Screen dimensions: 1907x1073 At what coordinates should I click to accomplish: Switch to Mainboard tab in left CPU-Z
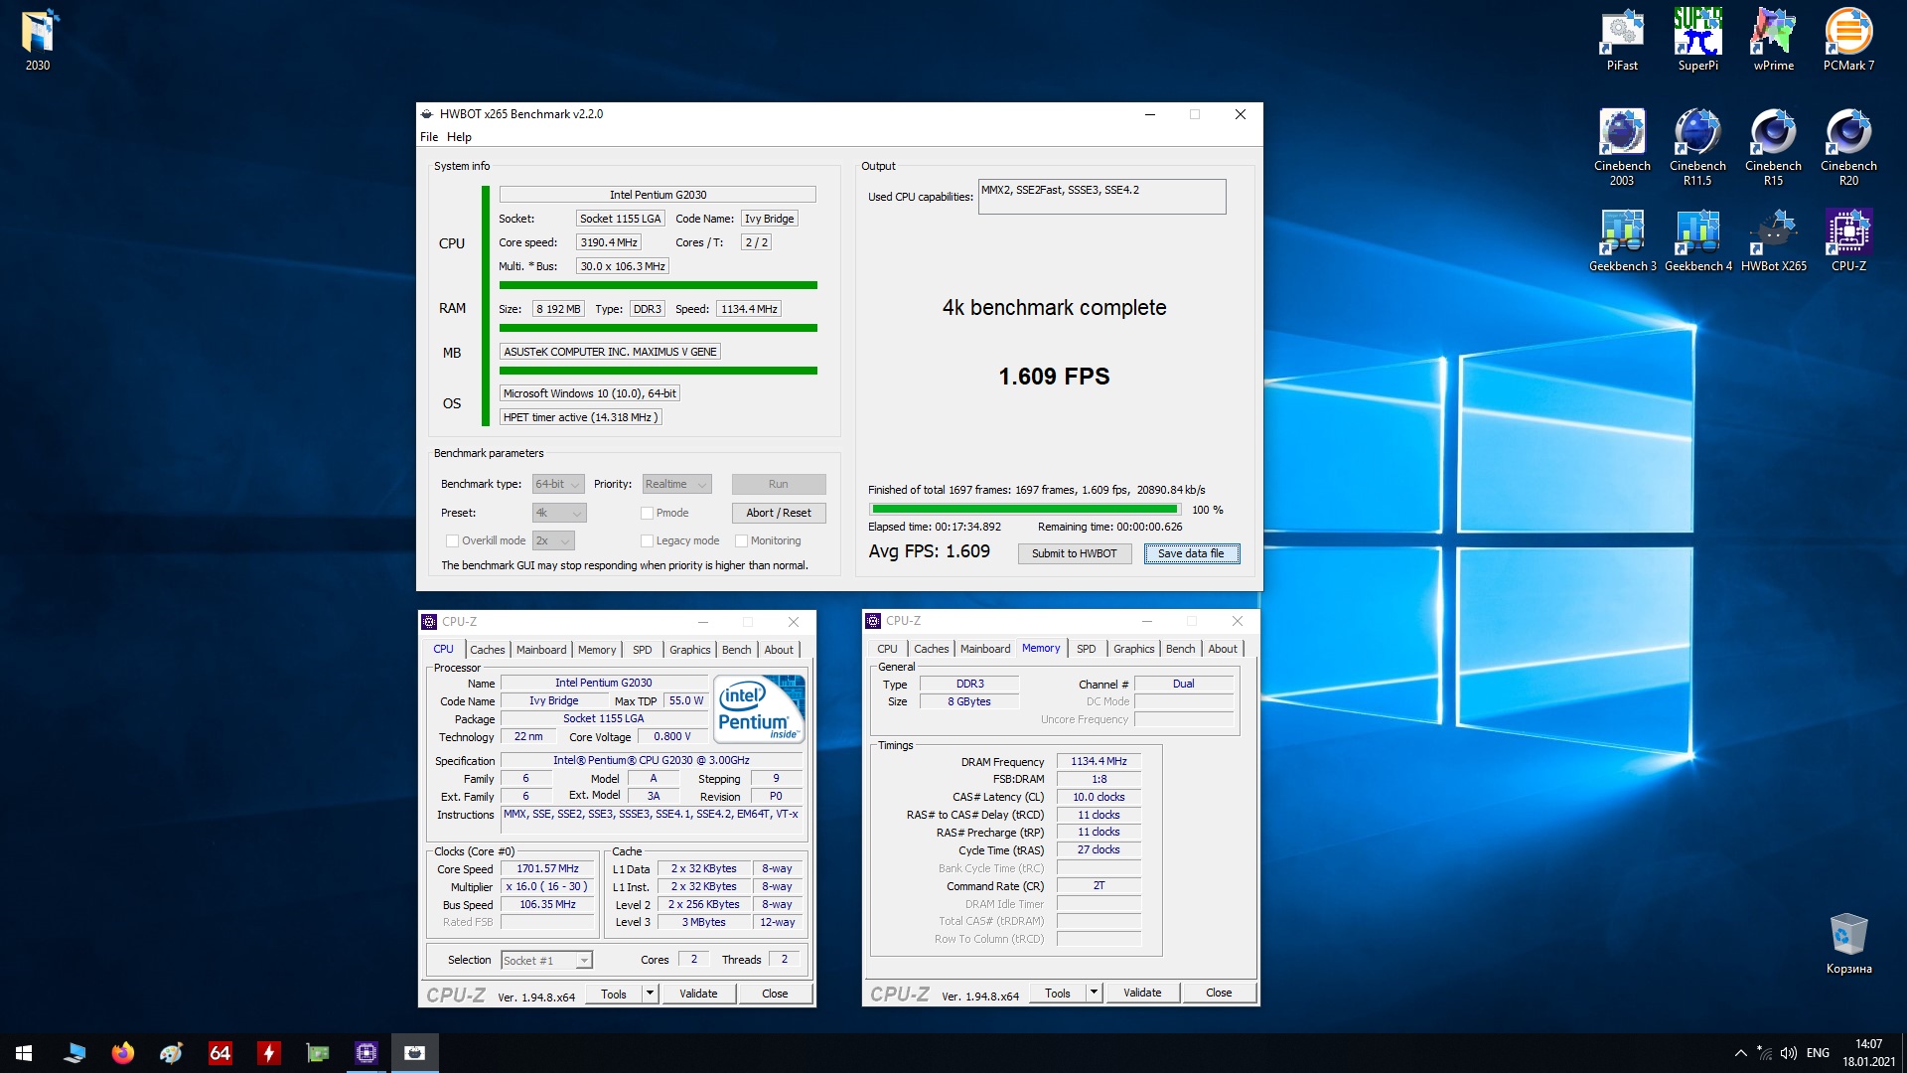coord(541,650)
